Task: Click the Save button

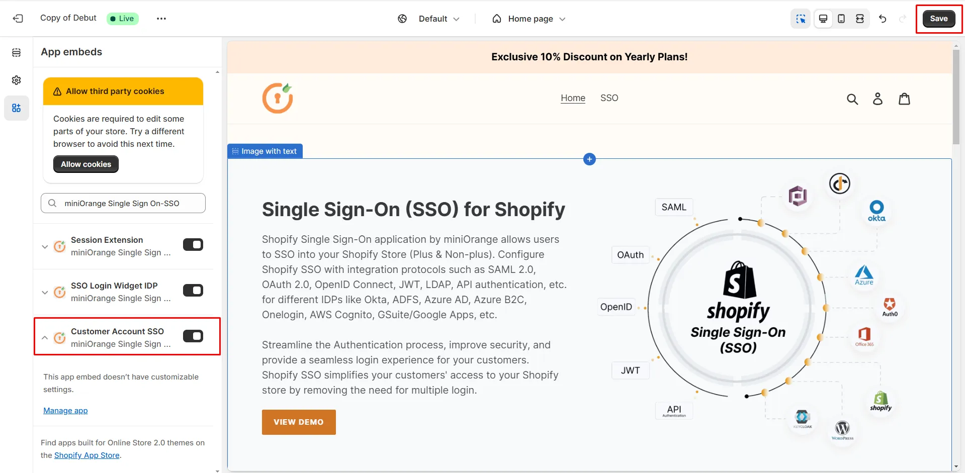Action: click(x=939, y=19)
